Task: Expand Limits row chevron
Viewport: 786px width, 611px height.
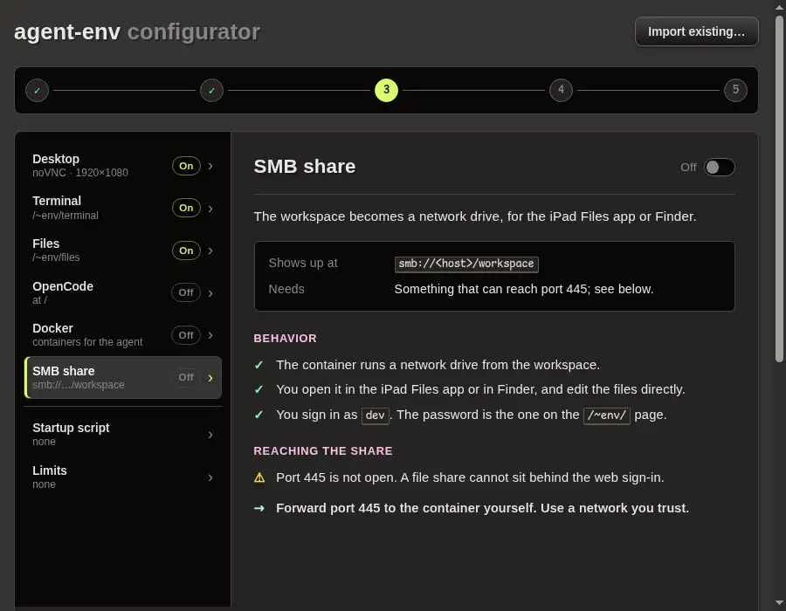Action: tap(210, 477)
